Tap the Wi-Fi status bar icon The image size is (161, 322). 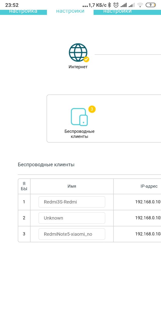point(140,5)
